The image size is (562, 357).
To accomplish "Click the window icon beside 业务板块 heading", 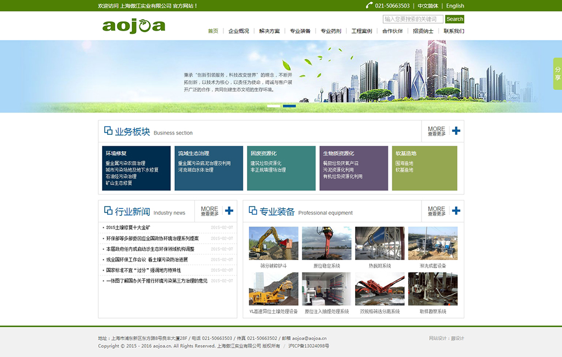I will coord(108,130).
